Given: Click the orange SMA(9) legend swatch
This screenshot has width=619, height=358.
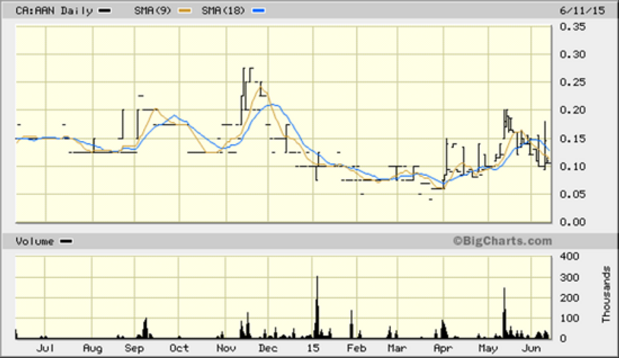Looking at the screenshot, I should tap(184, 11).
